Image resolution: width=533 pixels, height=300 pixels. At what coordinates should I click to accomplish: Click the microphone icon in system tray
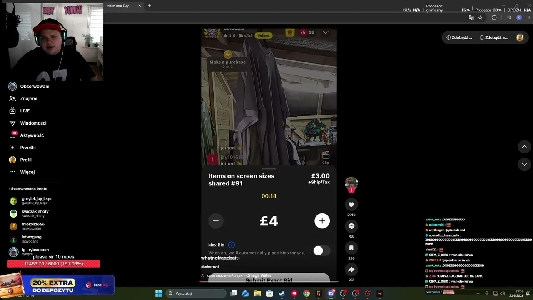(487, 293)
